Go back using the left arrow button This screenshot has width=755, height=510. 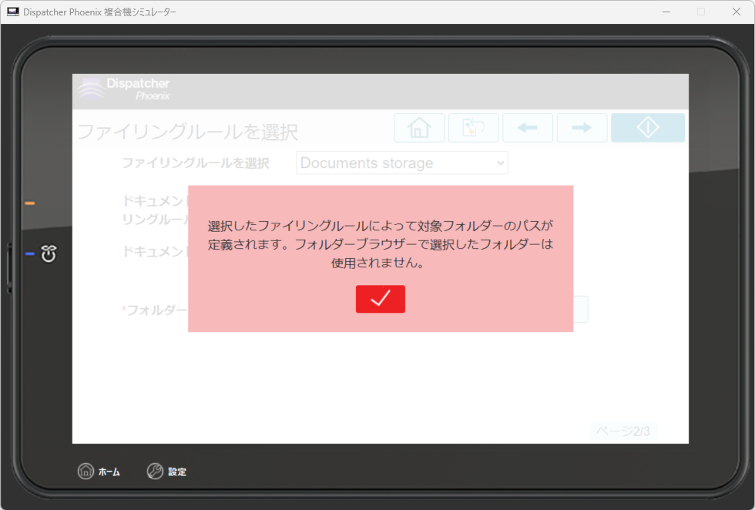click(528, 128)
